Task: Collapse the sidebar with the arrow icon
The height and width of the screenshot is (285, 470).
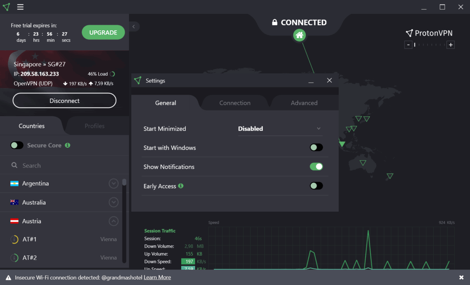Action: coord(134,27)
